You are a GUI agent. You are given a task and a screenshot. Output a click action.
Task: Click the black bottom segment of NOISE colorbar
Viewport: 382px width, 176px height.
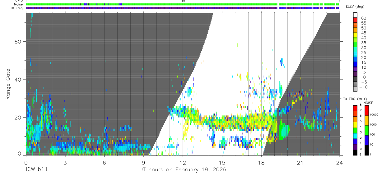[x=366, y=150]
